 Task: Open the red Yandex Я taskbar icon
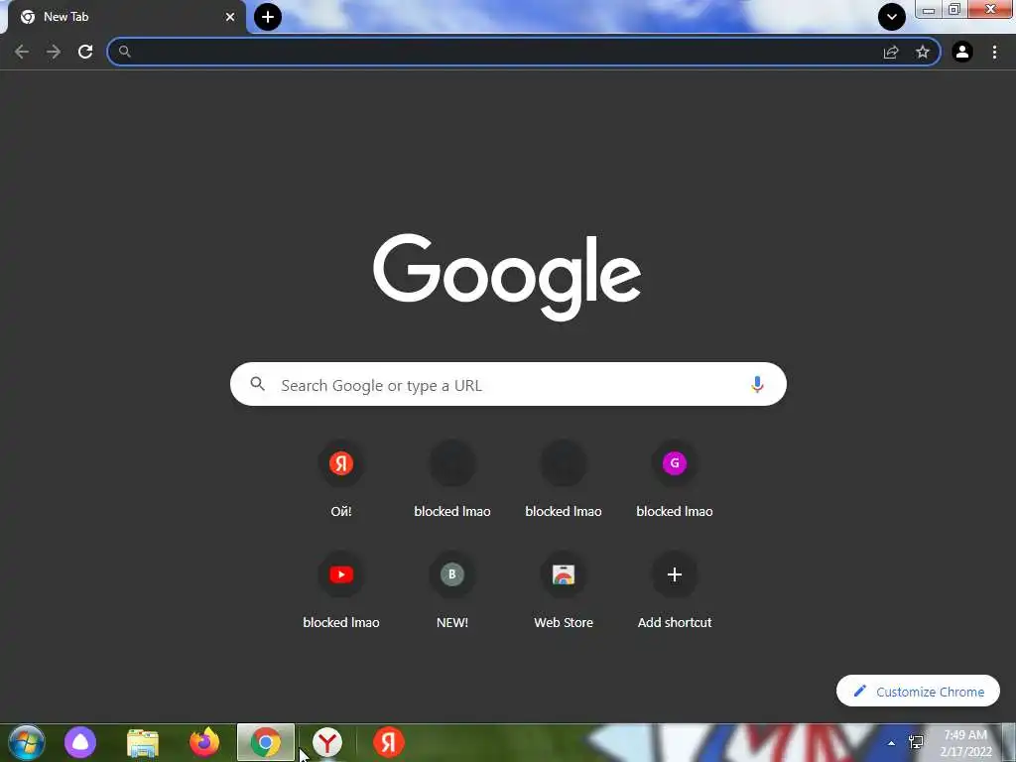point(389,742)
